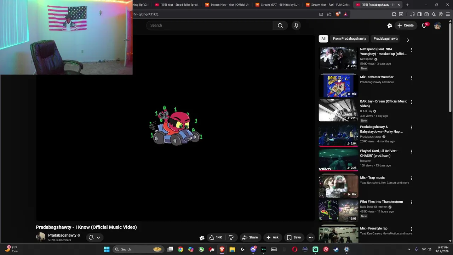Open File Explorer from the taskbar
Viewport: 453px width, 255px height.
(x=232, y=249)
